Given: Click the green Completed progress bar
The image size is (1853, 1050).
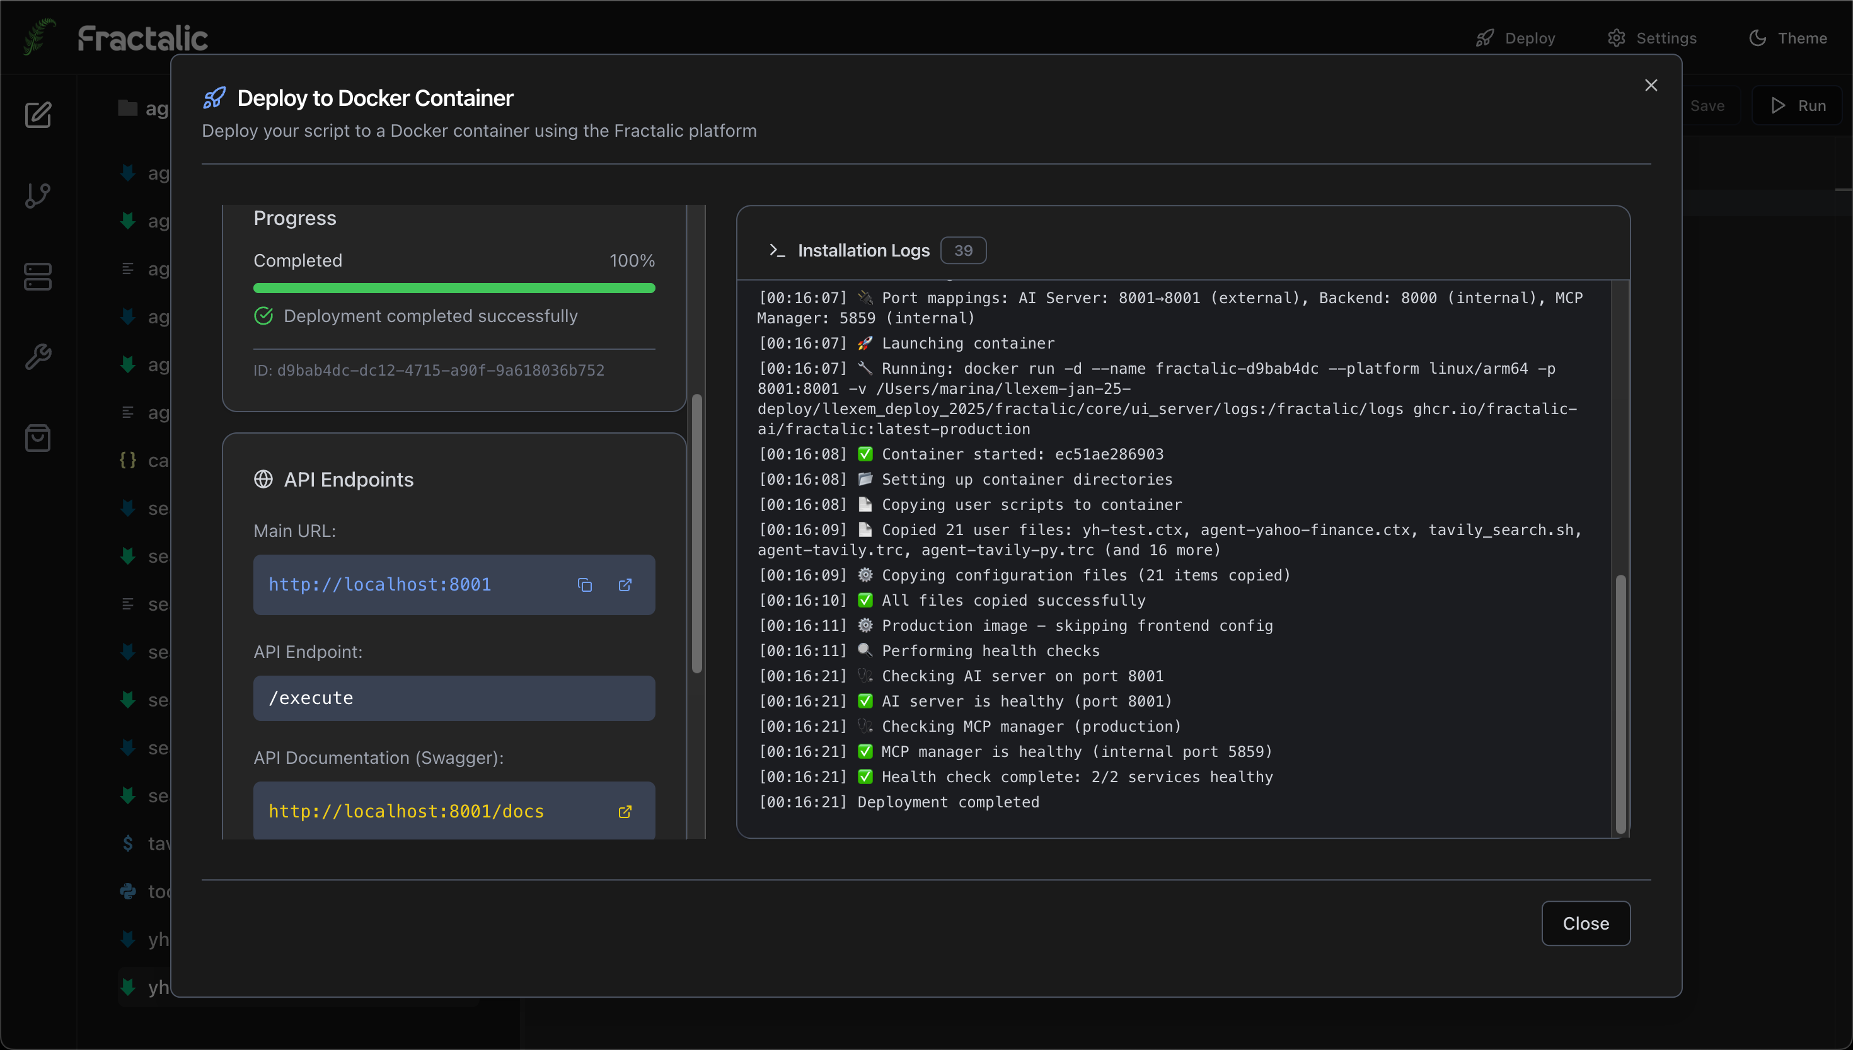Looking at the screenshot, I should click(454, 289).
